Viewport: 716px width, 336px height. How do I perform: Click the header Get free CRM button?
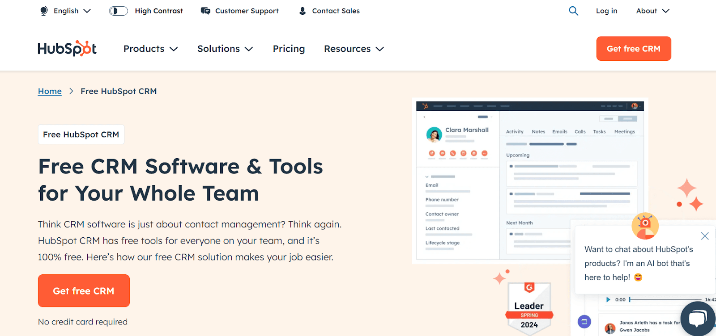click(634, 49)
